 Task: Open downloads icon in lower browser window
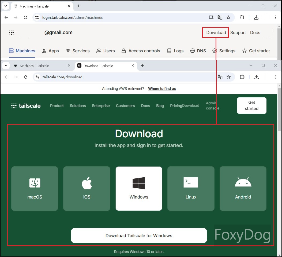(x=257, y=77)
